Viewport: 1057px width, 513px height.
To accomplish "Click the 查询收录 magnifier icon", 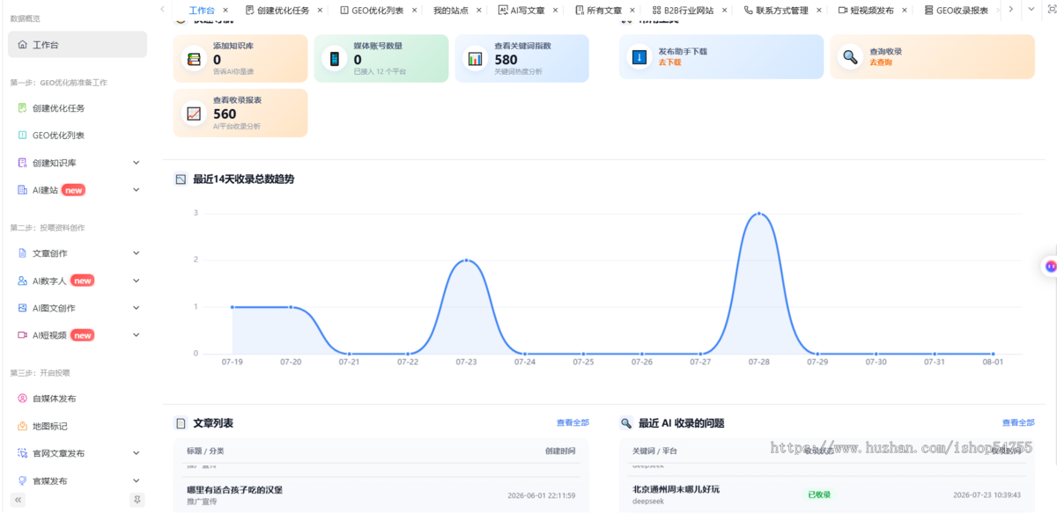I will pos(849,57).
